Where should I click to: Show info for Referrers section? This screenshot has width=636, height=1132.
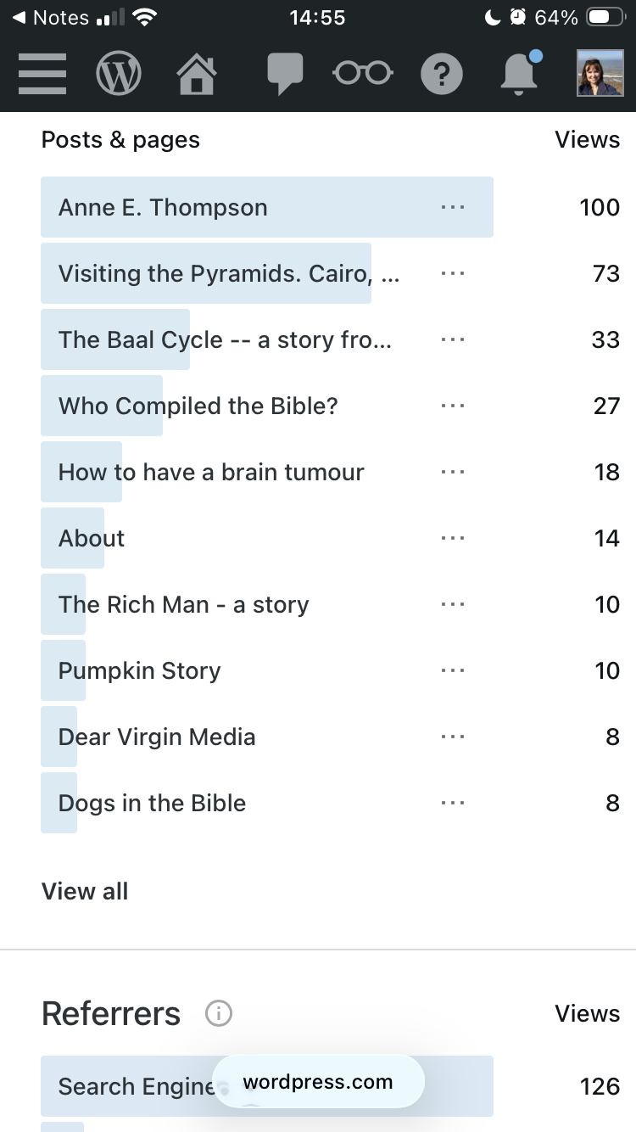(219, 1013)
